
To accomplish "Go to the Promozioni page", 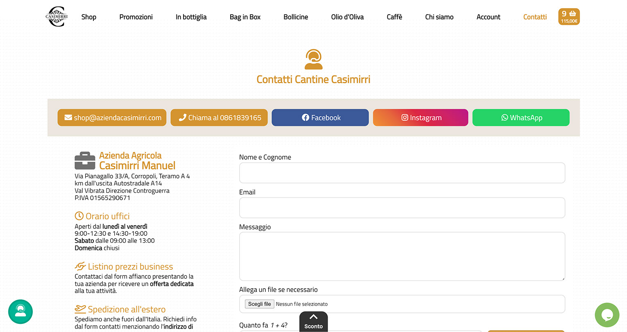I will 136,17.
